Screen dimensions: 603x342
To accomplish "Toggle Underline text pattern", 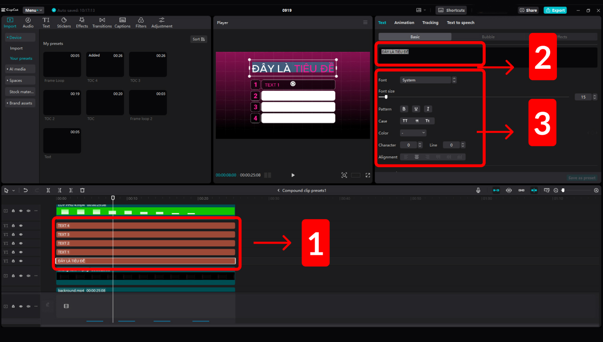I will click(x=416, y=109).
